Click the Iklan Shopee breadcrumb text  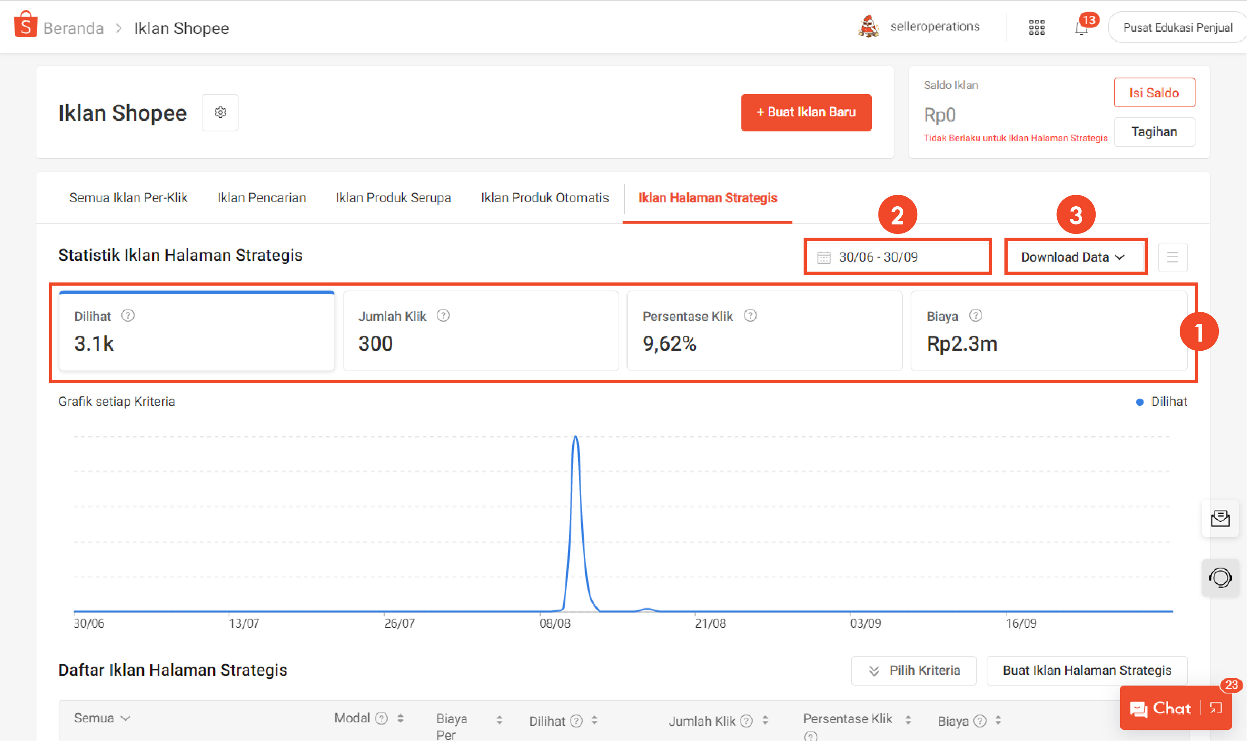click(x=181, y=28)
